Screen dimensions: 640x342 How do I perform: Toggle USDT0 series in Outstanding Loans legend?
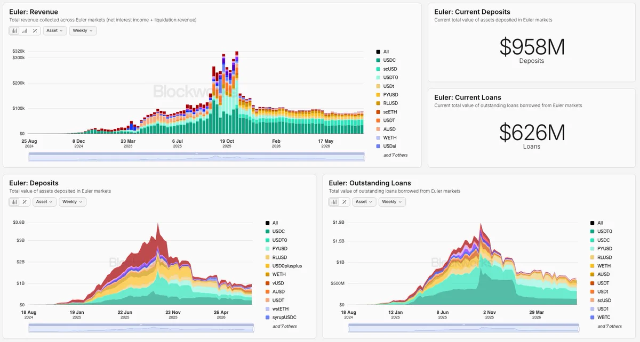pyautogui.click(x=601, y=232)
